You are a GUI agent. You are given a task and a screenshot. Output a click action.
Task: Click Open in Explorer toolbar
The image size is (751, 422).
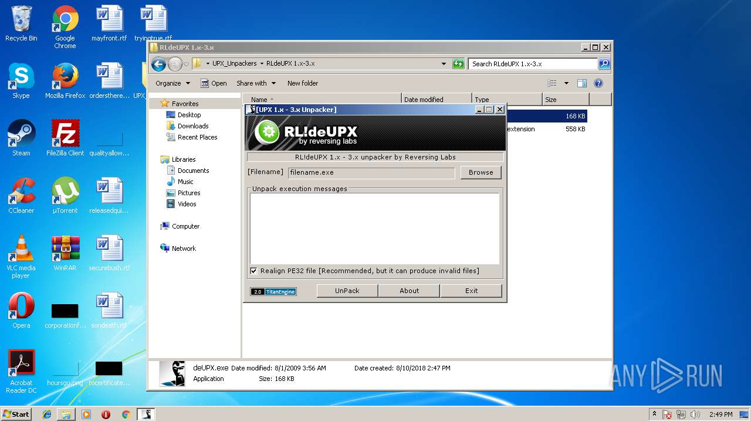coord(214,83)
